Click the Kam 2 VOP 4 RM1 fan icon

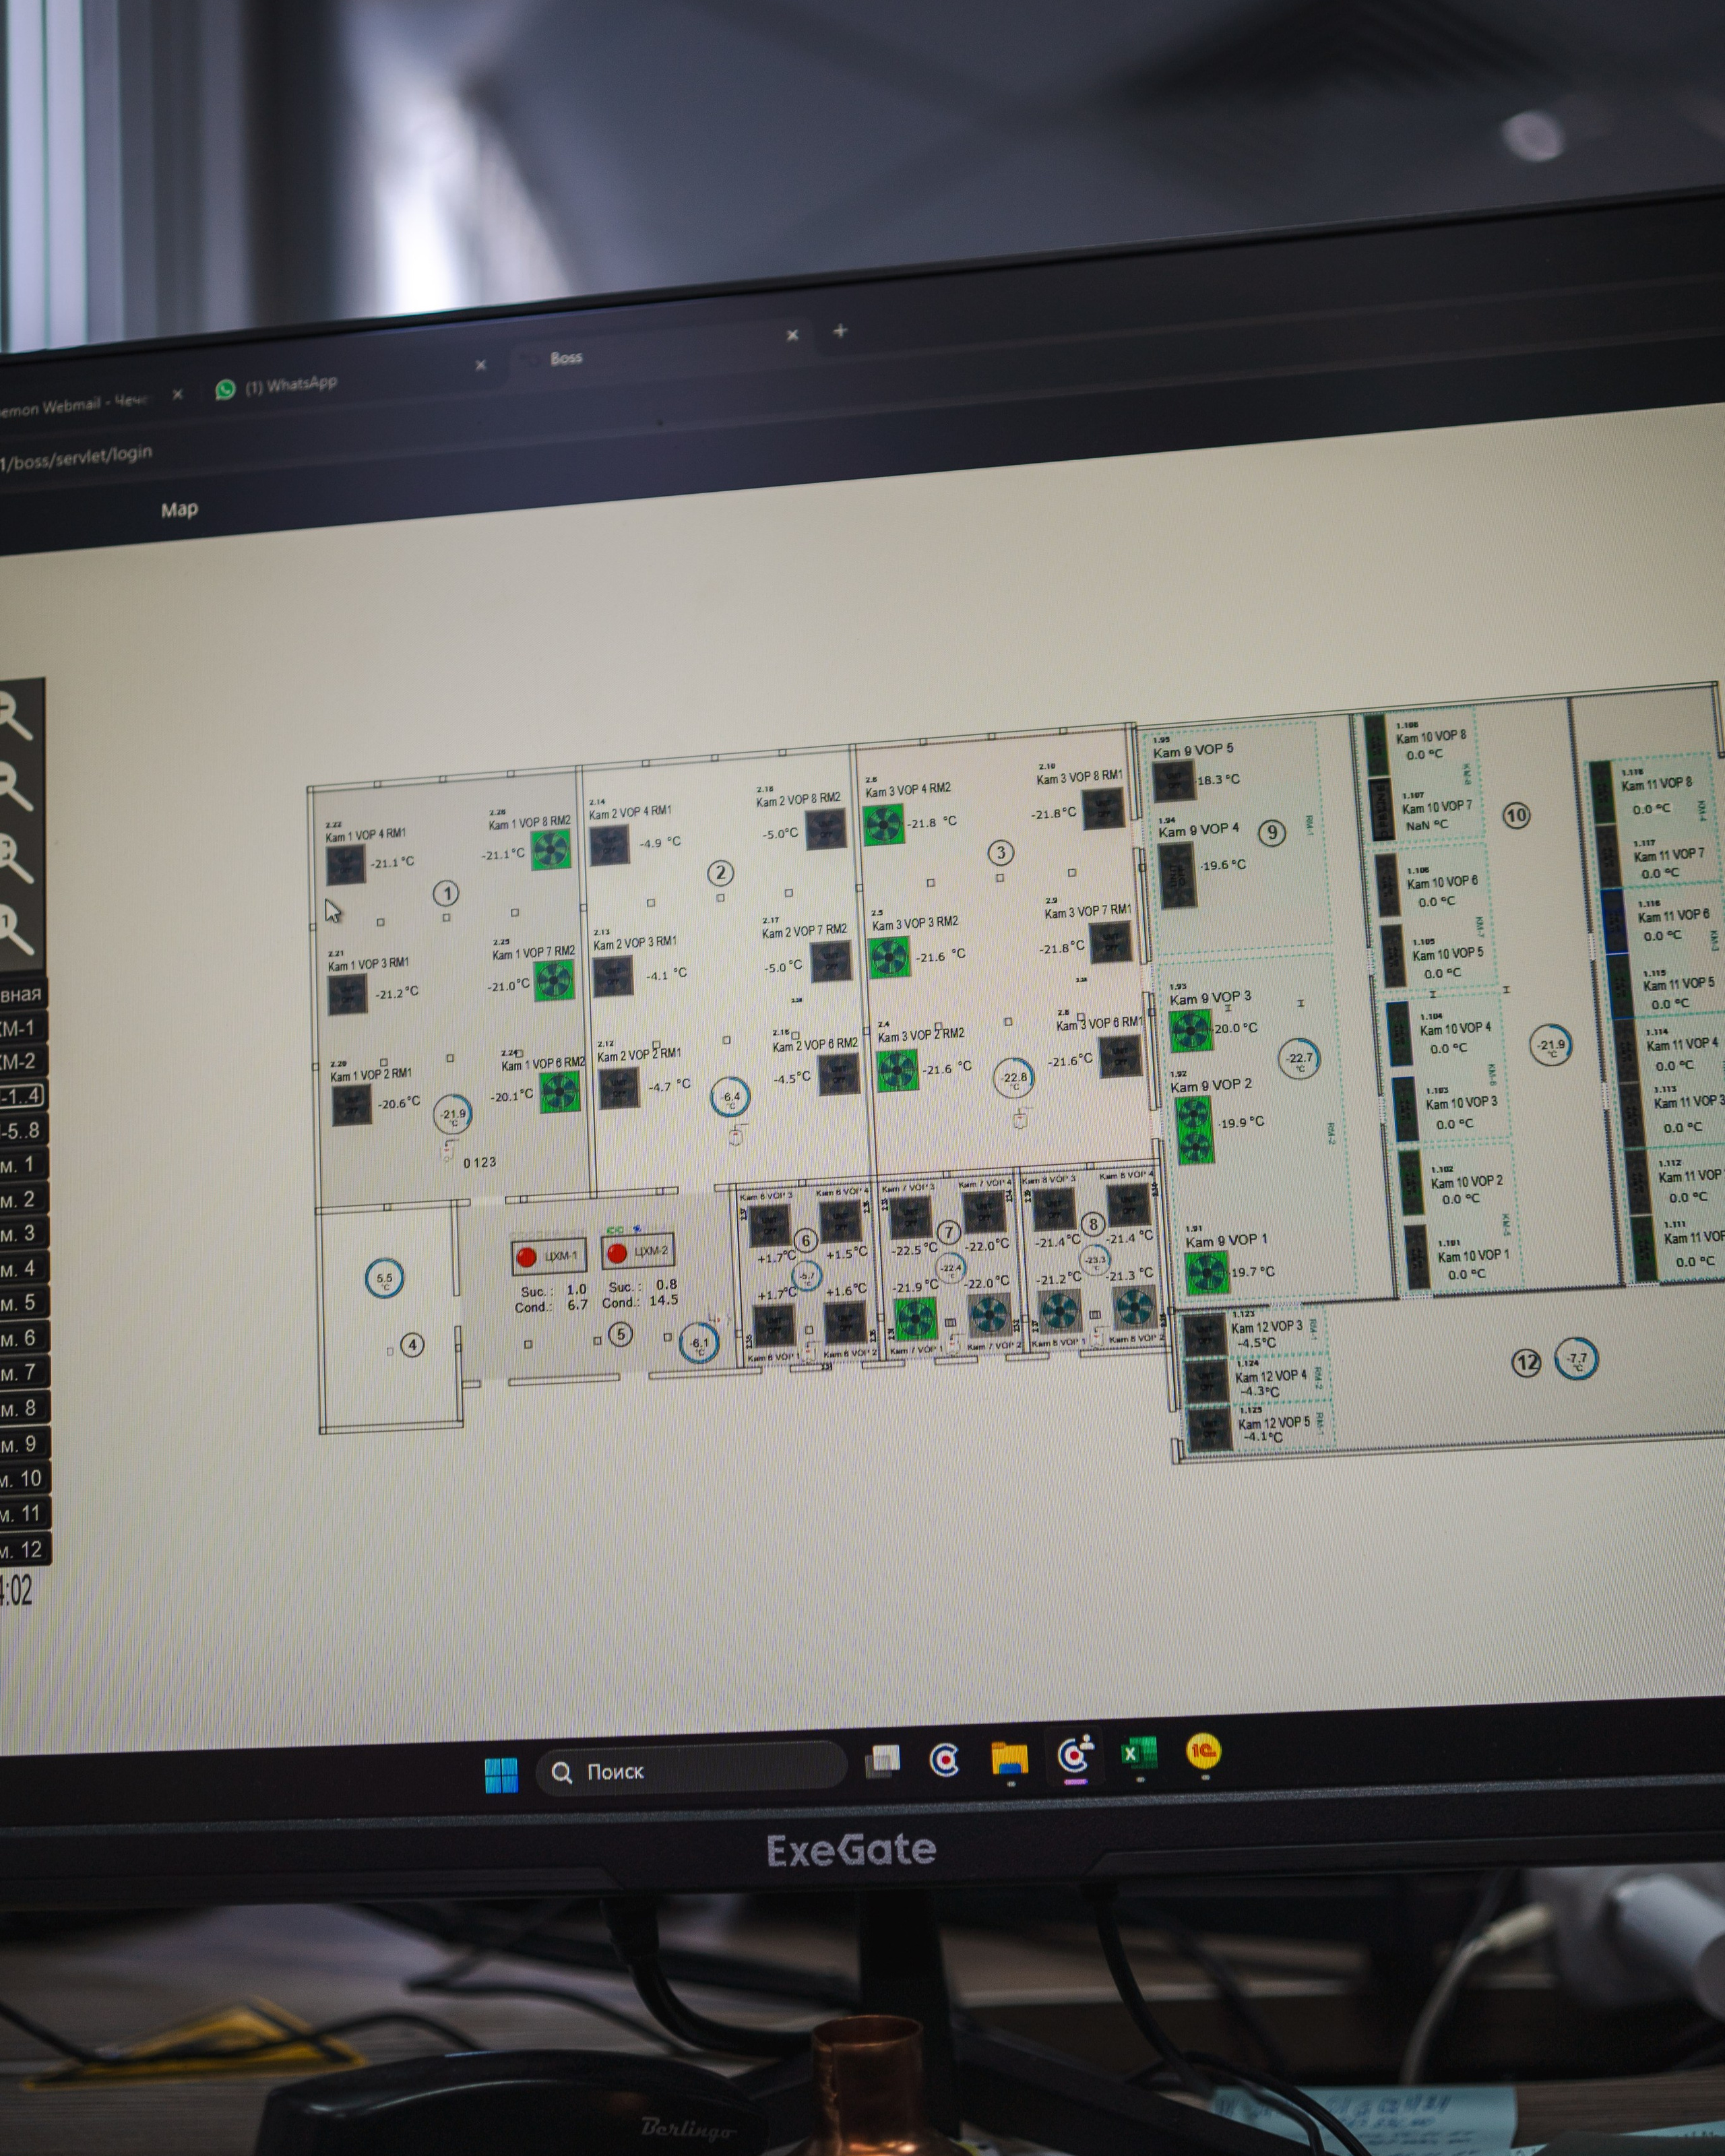[x=609, y=845]
